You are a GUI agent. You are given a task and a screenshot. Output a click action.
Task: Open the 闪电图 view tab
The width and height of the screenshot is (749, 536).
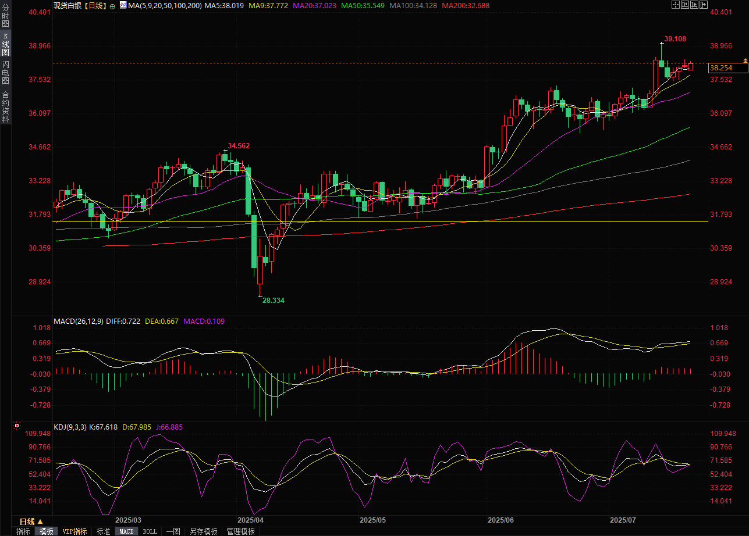point(5,73)
